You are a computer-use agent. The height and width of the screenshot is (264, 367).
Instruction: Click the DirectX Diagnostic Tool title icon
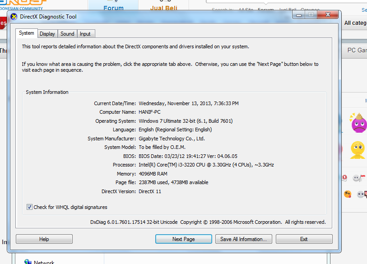point(14,17)
